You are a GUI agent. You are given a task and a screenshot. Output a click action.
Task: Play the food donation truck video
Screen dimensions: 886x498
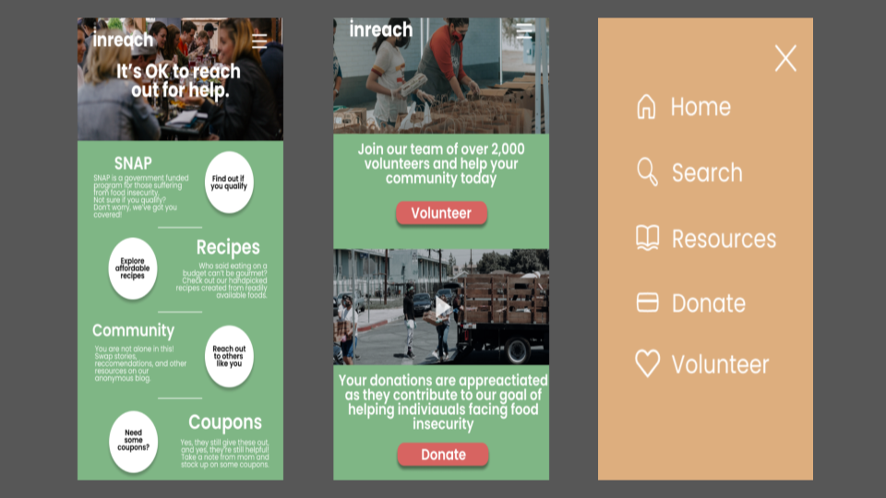[x=442, y=308]
